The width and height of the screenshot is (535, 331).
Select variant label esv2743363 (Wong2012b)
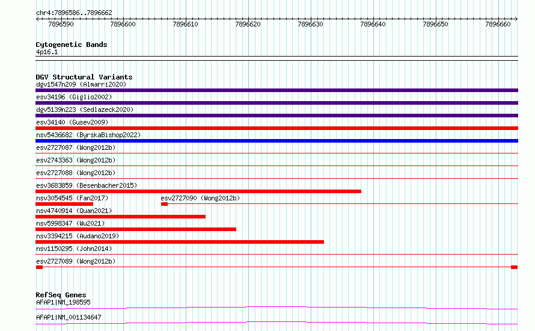coord(76,160)
